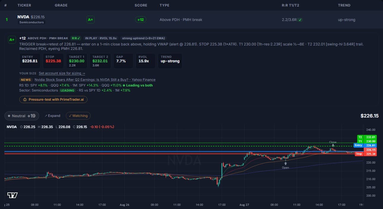This screenshot has height=209, width=383.
Task: Click the Aug 27 date on time axis
Action: [x=244, y=205]
